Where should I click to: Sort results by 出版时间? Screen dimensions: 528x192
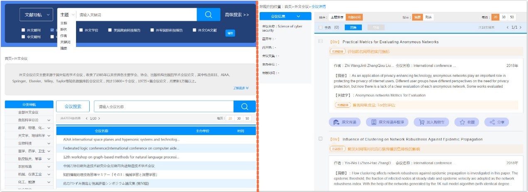point(354,17)
